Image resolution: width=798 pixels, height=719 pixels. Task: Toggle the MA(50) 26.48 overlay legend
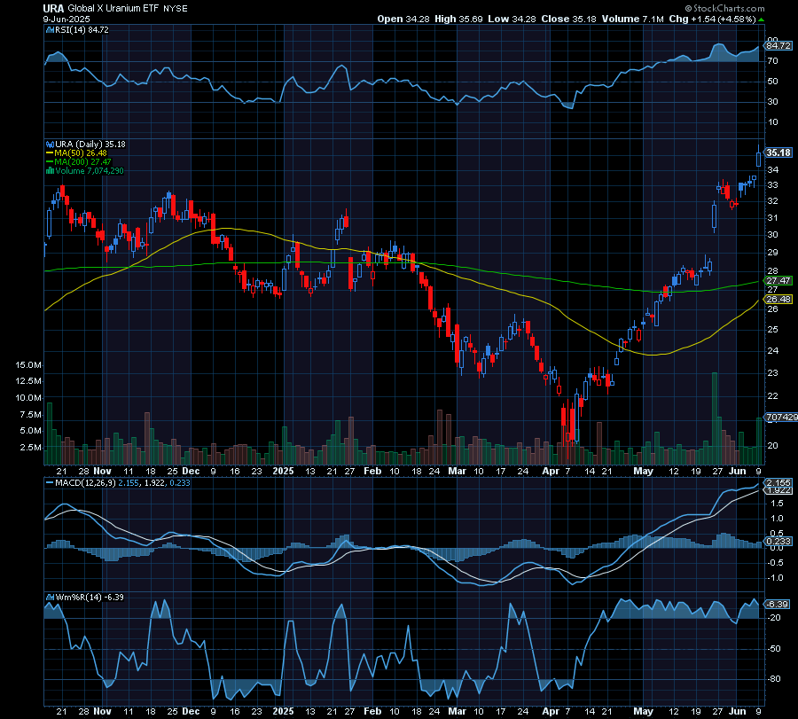tap(80, 152)
